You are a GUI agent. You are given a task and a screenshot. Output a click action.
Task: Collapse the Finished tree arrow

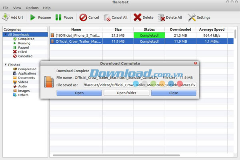point(6,65)
